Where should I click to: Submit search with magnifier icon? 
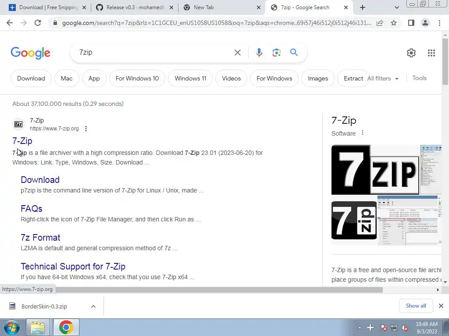pyautogui.click(x=294, y=52)
